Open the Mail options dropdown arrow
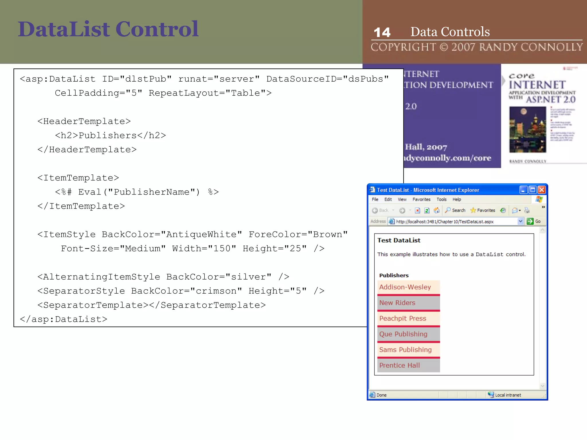The height and width of the screenshot is (440, 587). 520,211
